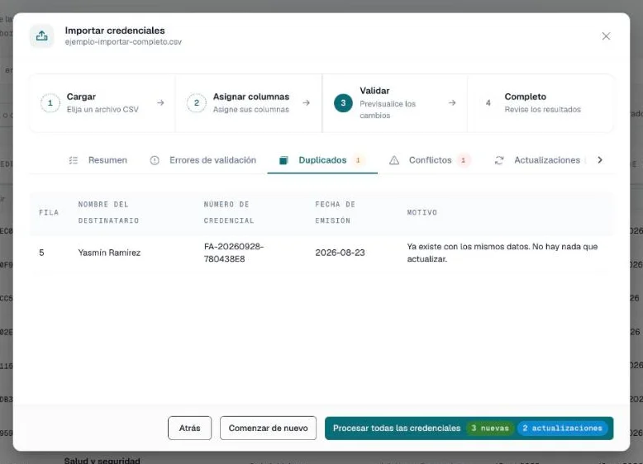The height and width of the screenshot is (464, 643).
Task: Click the arrow after Asignar columnas step
Action: click(306, 103)
